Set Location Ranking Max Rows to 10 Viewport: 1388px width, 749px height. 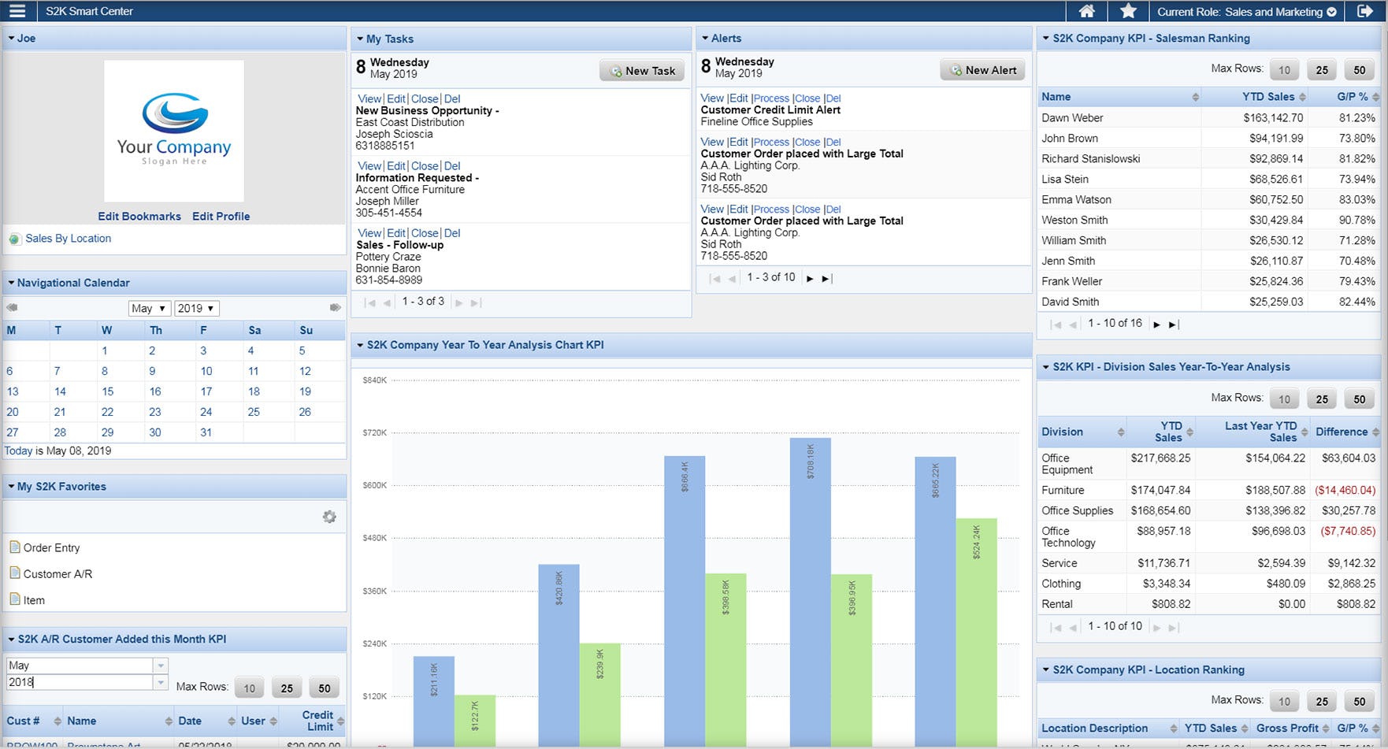[1284, 700]
